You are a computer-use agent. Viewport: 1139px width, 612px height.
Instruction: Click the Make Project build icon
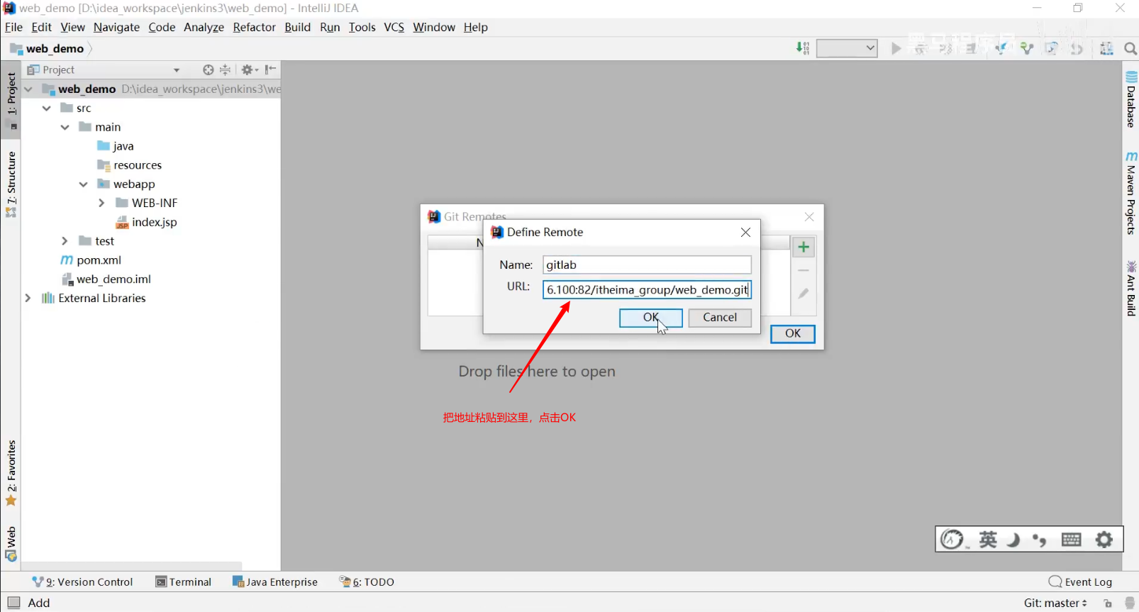803,48
